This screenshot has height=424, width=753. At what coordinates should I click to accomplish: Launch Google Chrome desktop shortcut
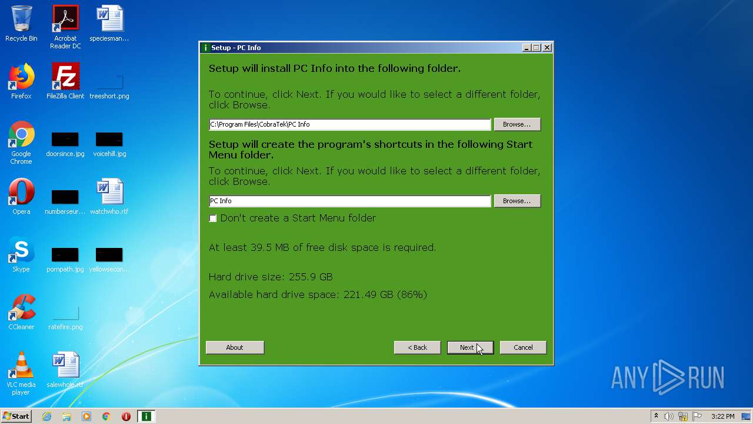(x=21, y=143)
